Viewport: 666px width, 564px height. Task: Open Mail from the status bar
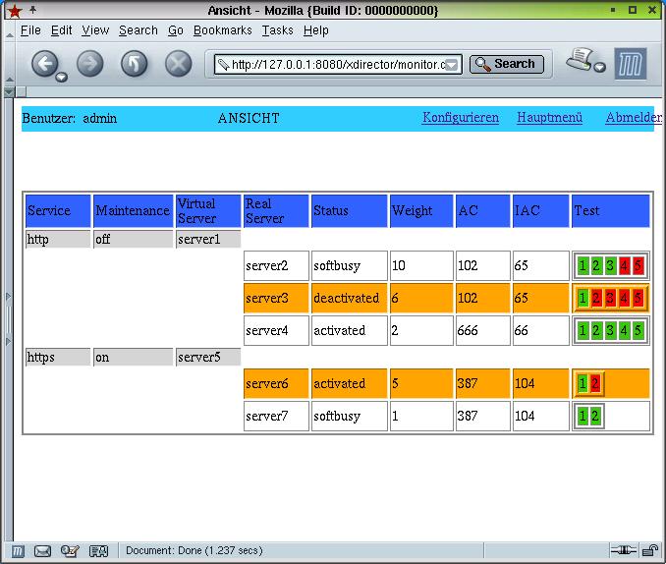coord(42,551)
